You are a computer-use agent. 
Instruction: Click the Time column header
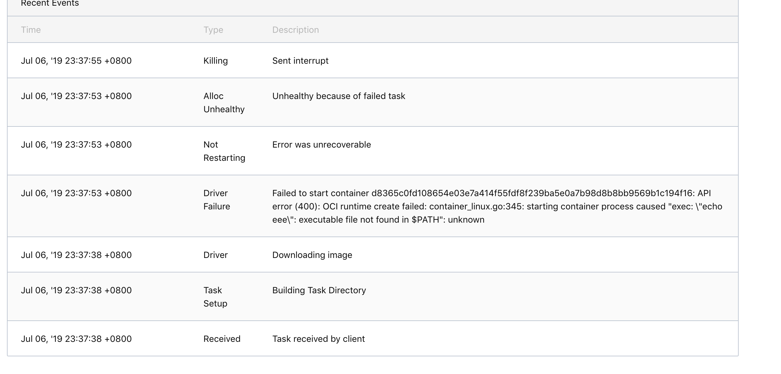point(31,30)
